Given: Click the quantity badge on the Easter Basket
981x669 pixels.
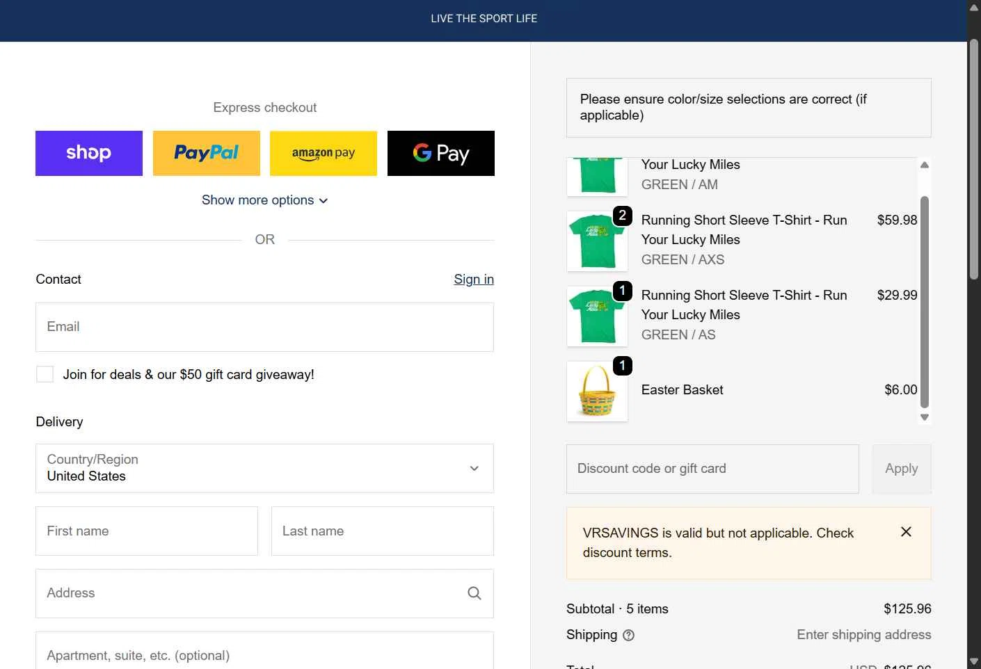Looking at the screenshot, I should tap(623, 366).
